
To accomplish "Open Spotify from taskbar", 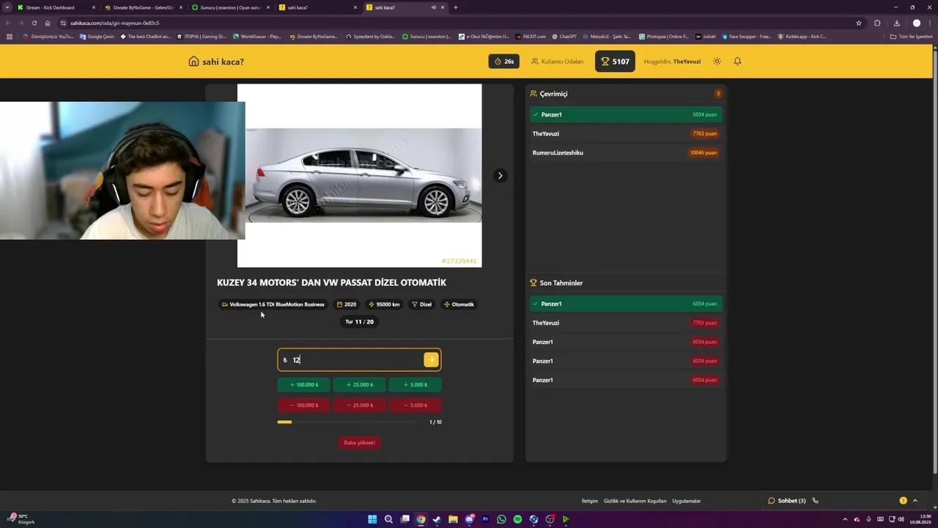I will pyautogui.click(x=517, y=519).
